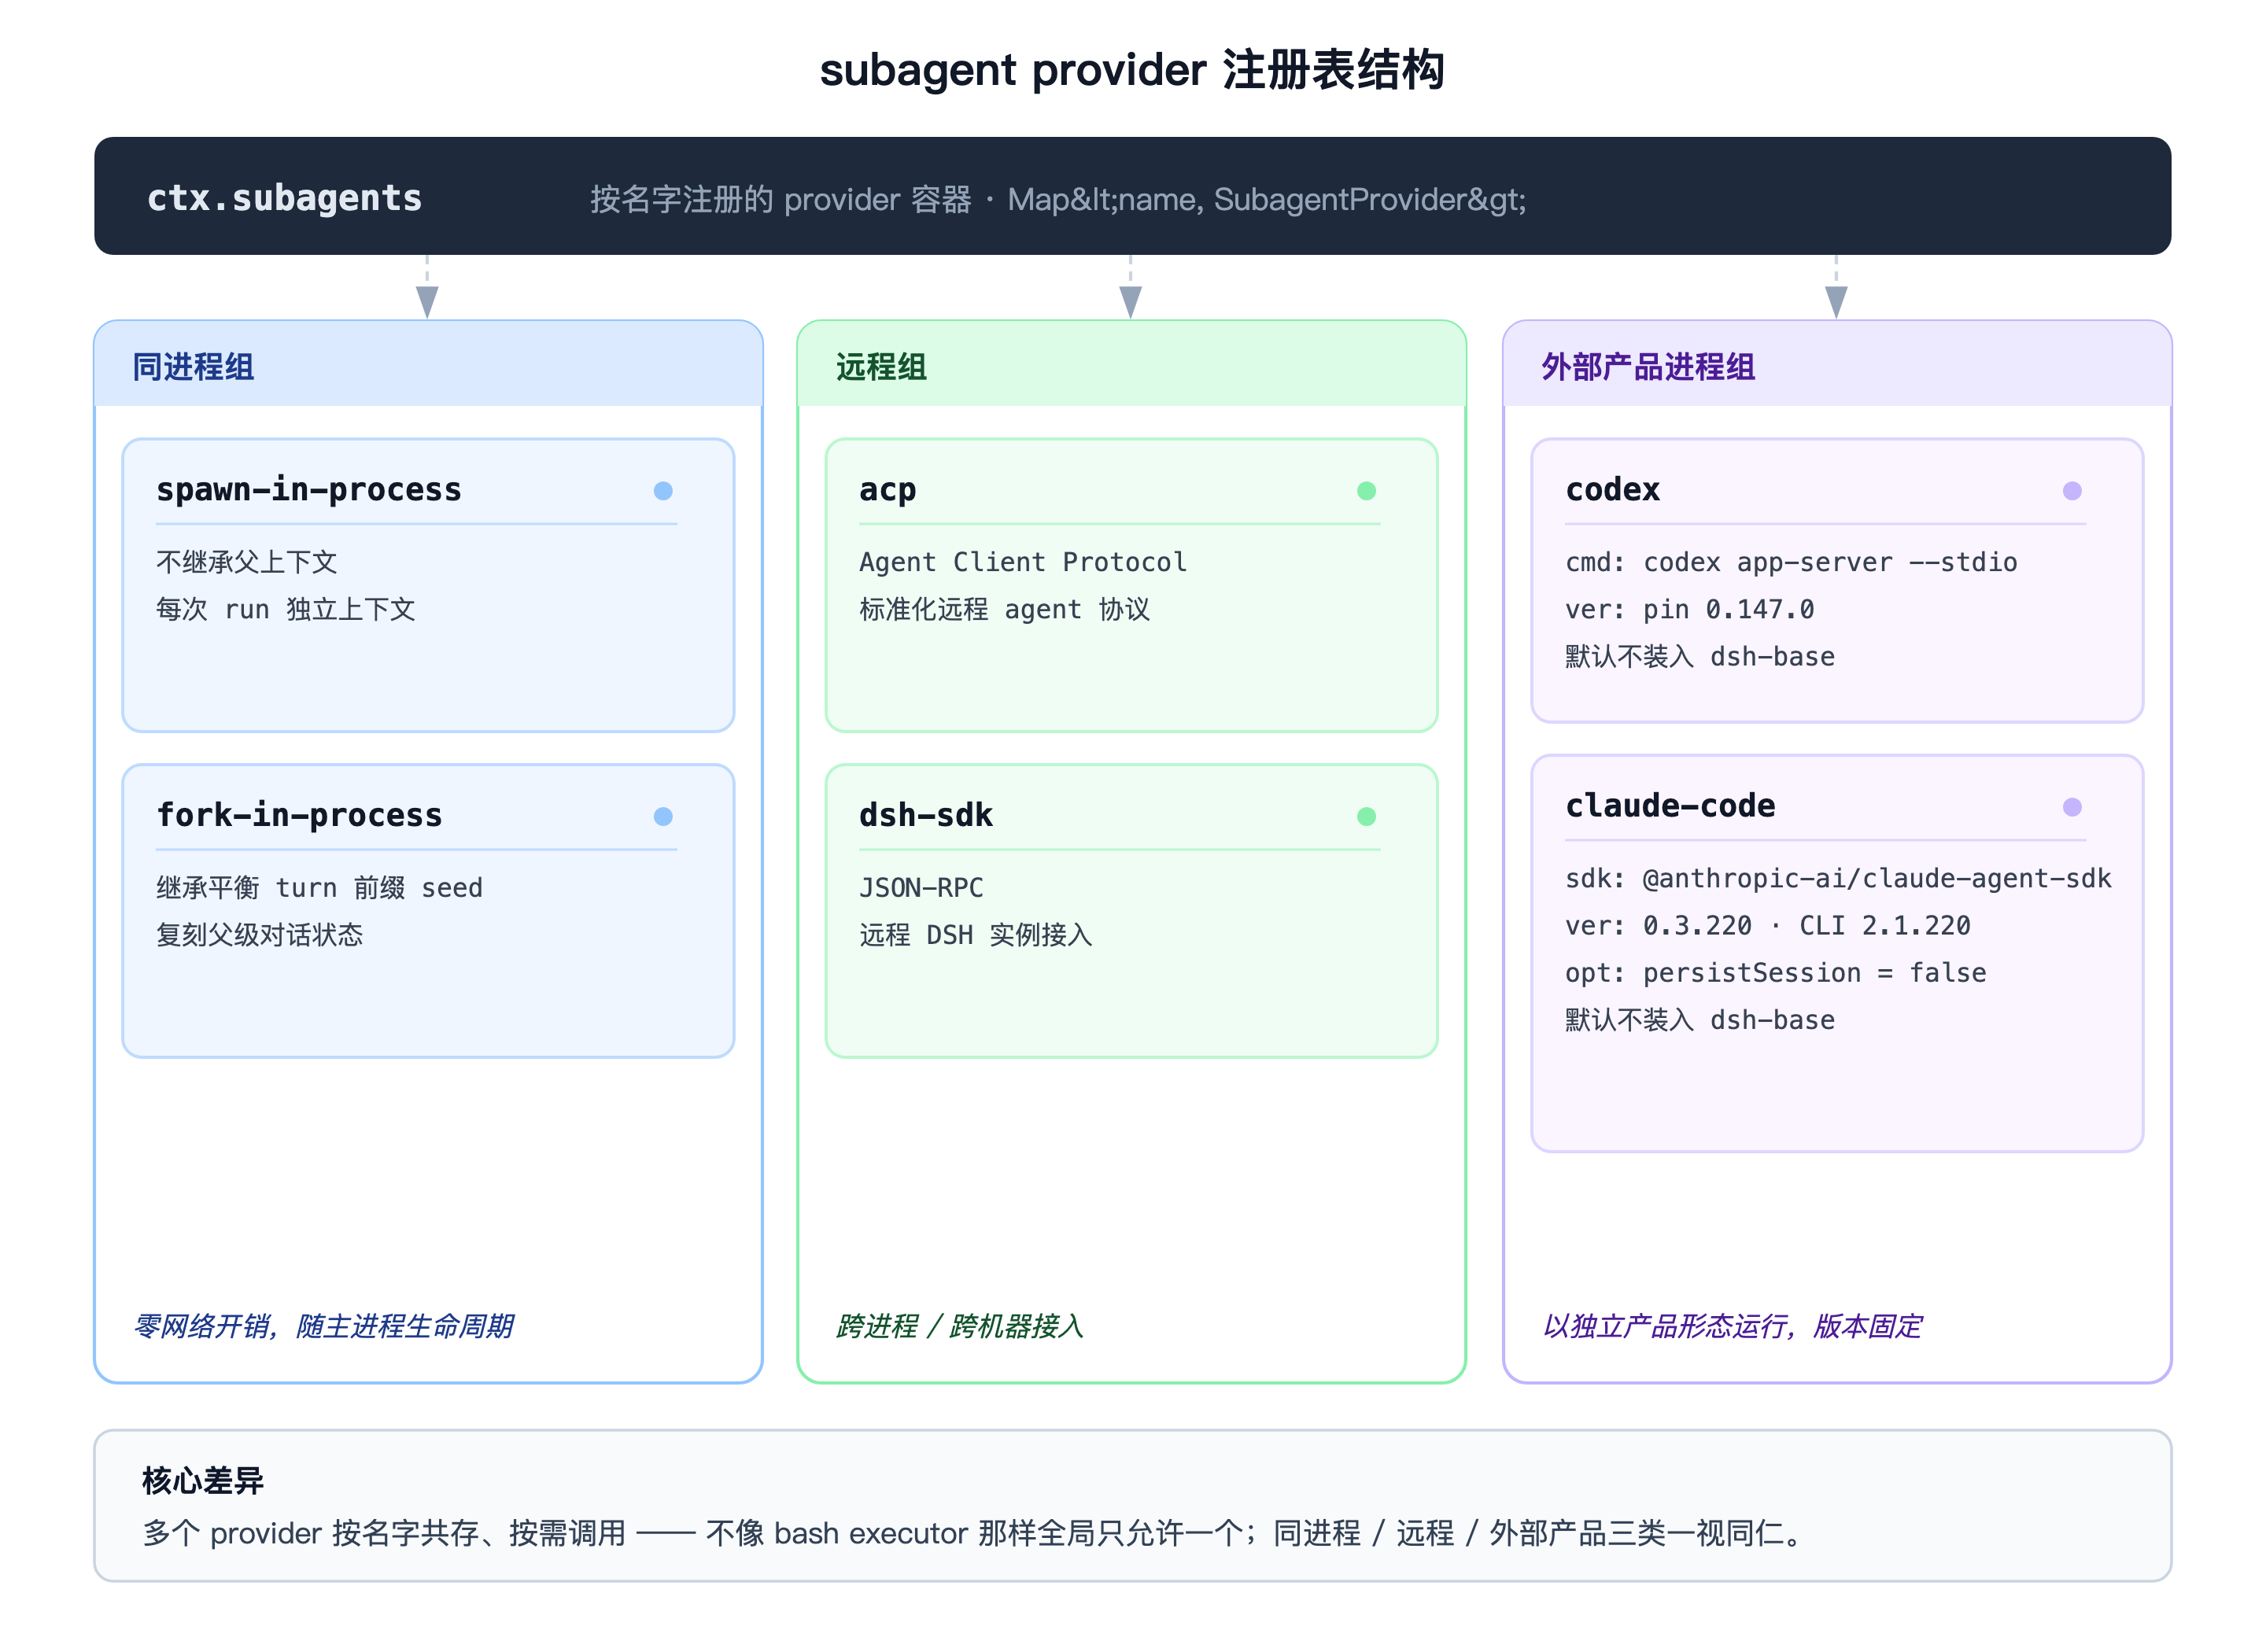Click the diagram title 'subagent provider 注册表结构'
Screen dimensions: 2266x1652
[x=1132, y=70]
